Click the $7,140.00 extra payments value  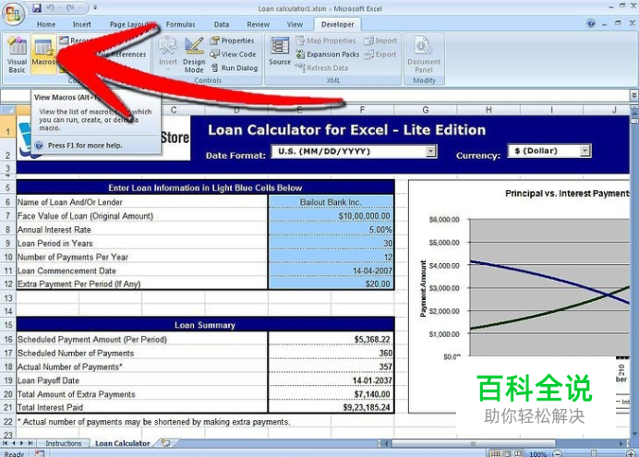tap(331, 394)
